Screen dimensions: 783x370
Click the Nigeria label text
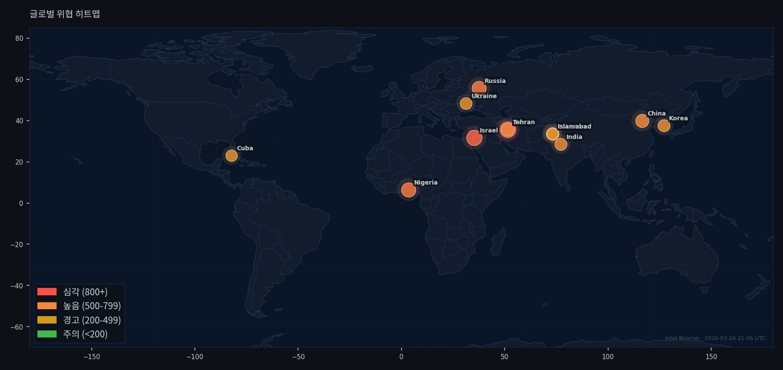coord(426,182)
